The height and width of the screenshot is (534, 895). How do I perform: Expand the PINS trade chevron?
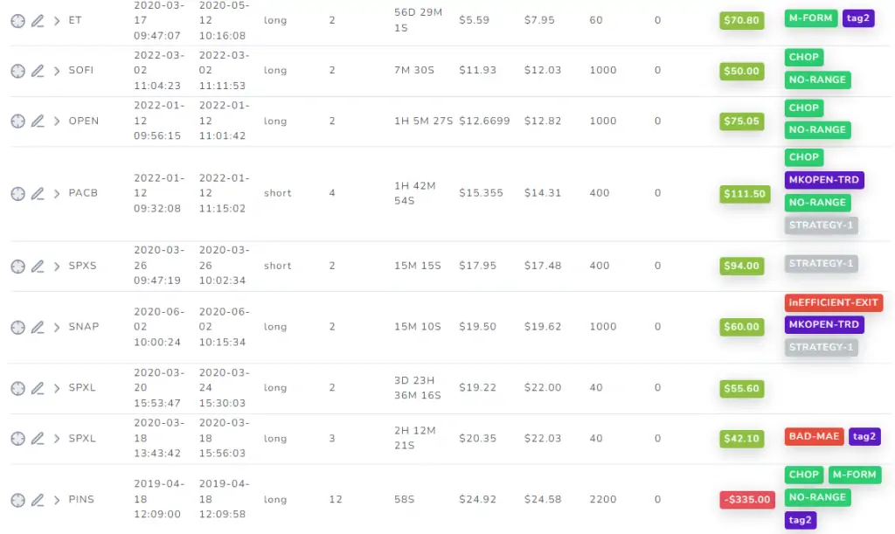pyautogui.click(x=57, y=500)
